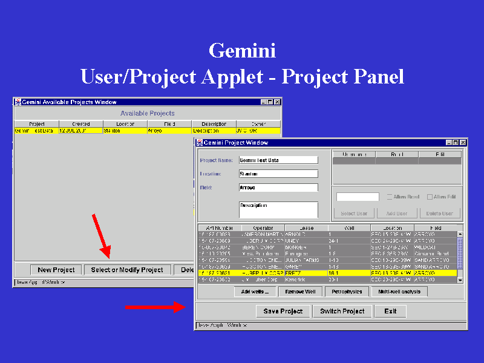Click the Multi-well analysis button
This screenshot has height=363, width=484.
[x=399, y=292]
